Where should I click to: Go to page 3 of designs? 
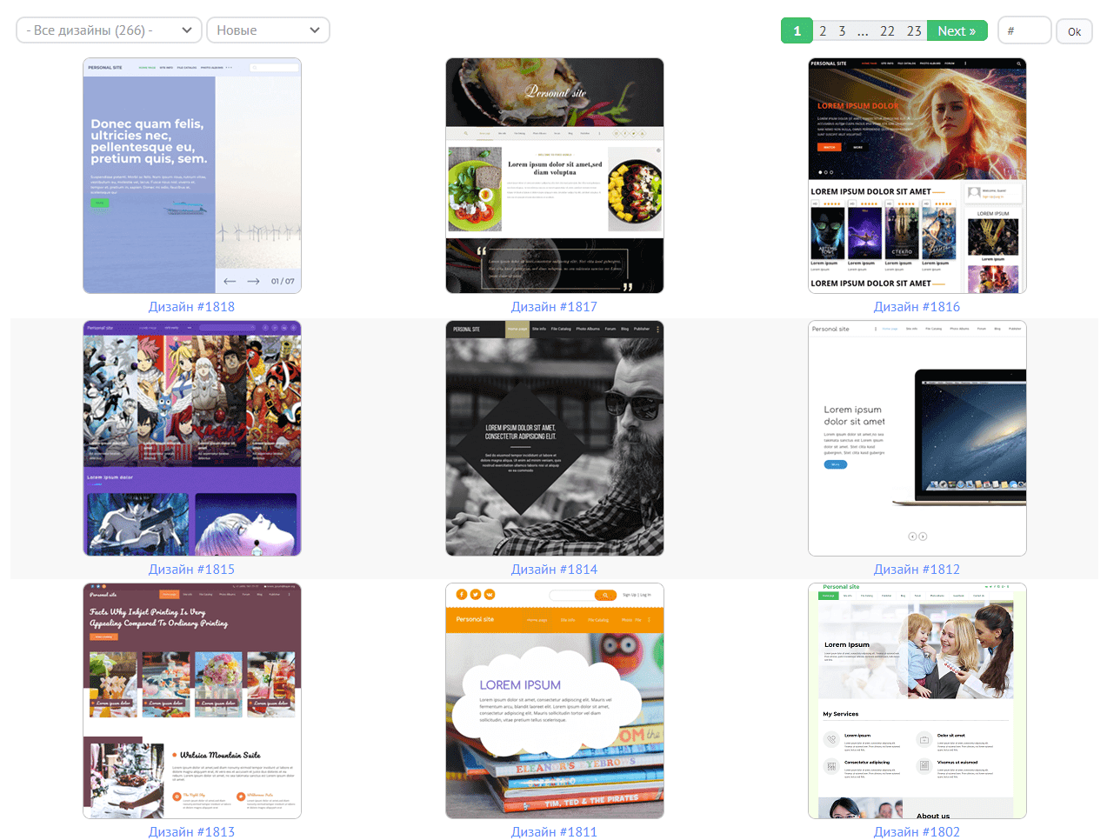tap(842, 31)
